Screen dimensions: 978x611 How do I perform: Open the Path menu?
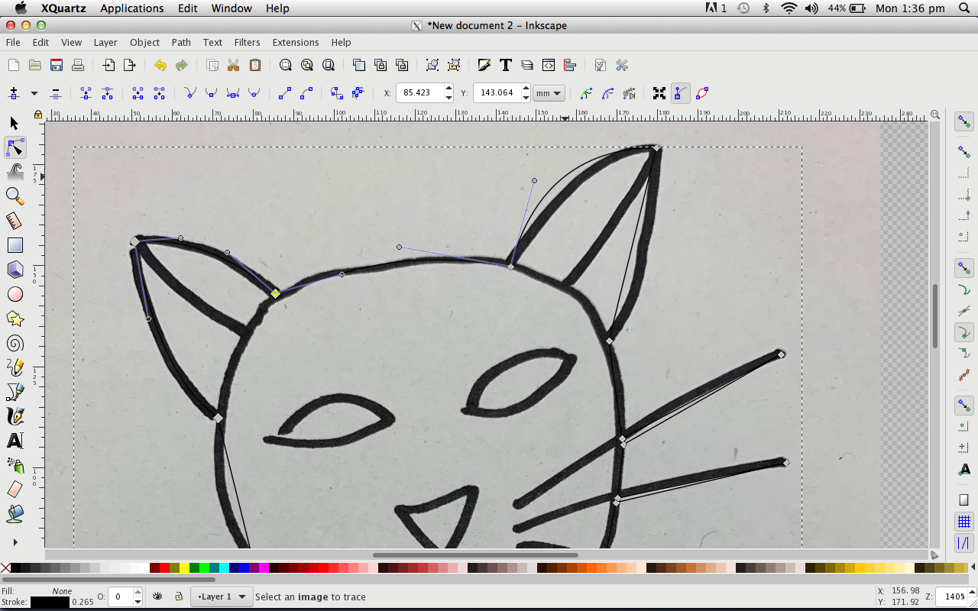tap(181, 42)
